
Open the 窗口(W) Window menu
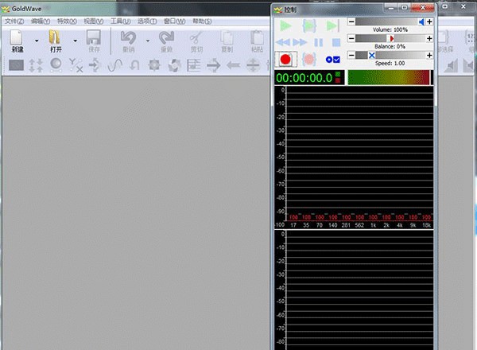tap(174, 21)
